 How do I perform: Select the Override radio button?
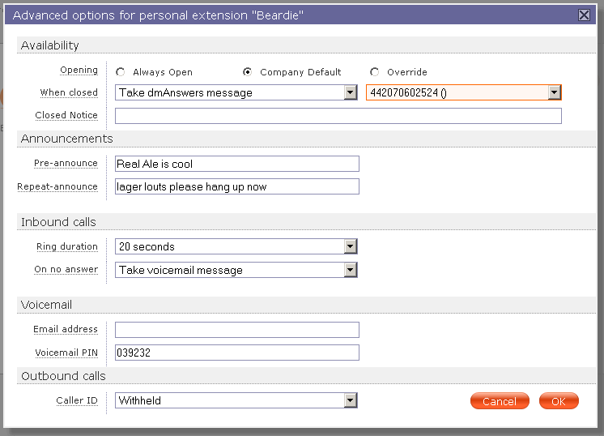pos(374,72)
